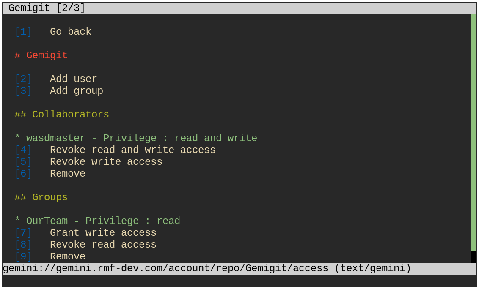
Task: Click the [1] link number
Action: point(23,31)
